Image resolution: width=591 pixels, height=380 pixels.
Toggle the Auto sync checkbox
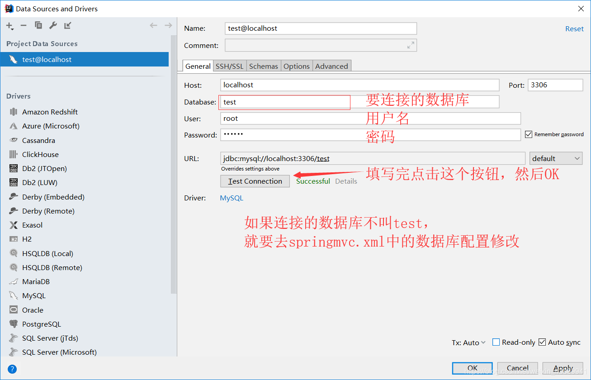pyautogui.click(x=542, y=342)
